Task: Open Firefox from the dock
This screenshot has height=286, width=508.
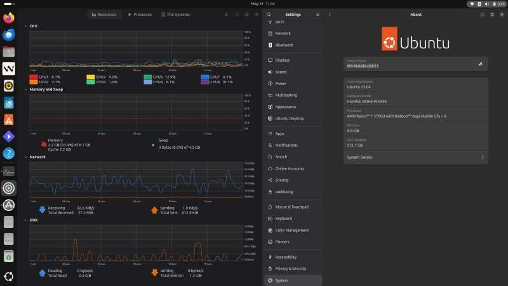Action: click(9, 18)
